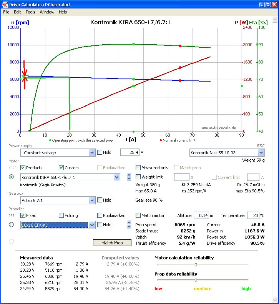Uncheck the Products motor filter
Screen dimensions: 279x304
click(x=23, y=168)
